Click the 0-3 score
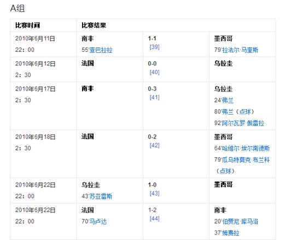This screenshot has width=303, height=240. 152,89
